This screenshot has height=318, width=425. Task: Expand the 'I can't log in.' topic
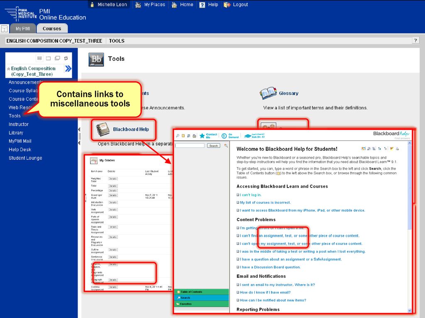coord(238,195)
